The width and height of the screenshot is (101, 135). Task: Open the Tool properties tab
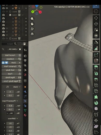tap(25, 50)
